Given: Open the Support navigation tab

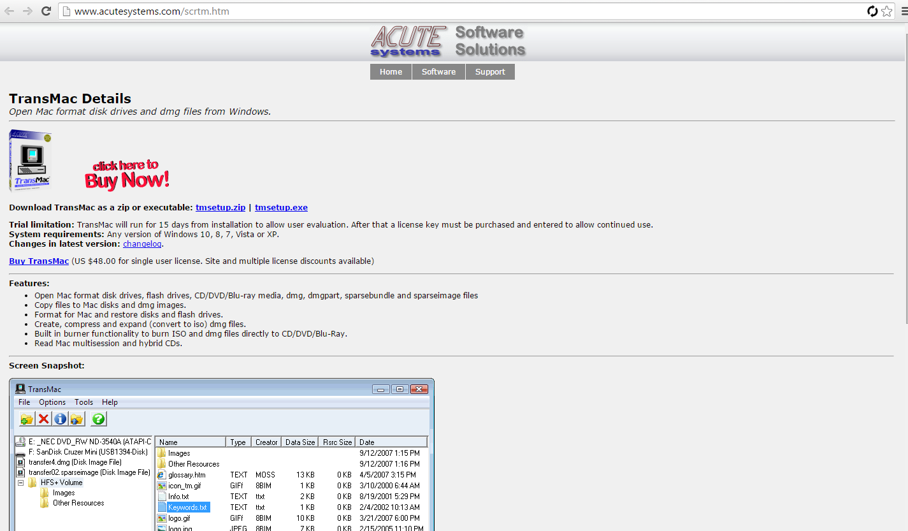Looking at the screenshot, I should 490,72.
